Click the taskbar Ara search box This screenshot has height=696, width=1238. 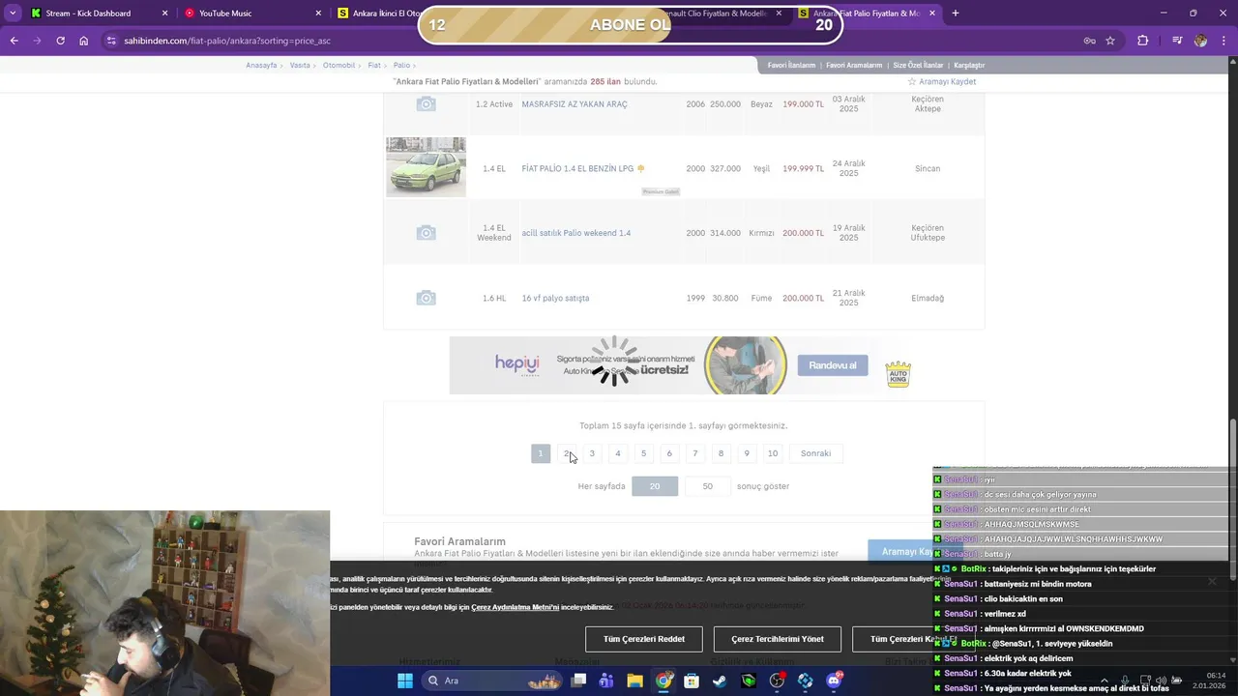tap(493, 681)
